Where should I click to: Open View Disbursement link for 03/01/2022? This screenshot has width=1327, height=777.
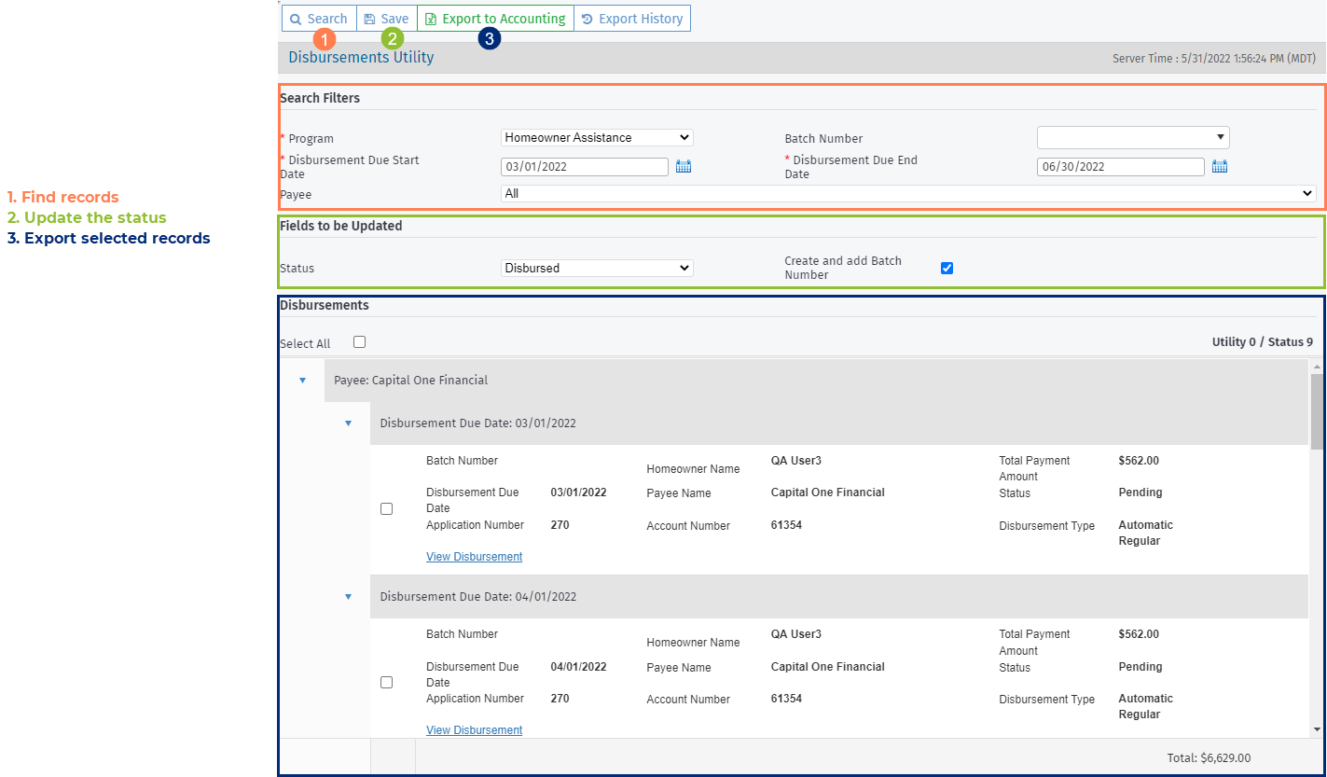(x=474, y=557)
